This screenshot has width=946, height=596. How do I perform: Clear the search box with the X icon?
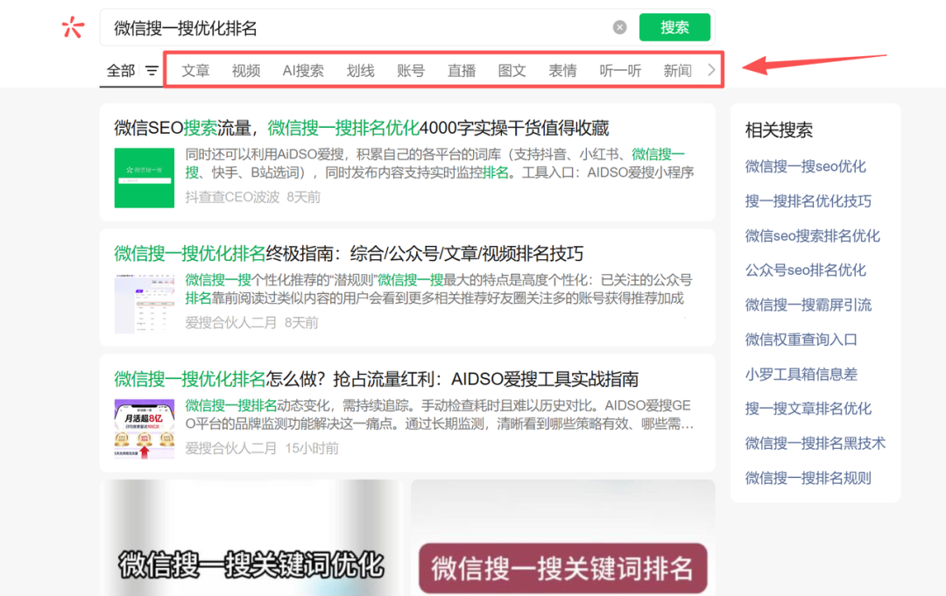(x=619, y=27)
